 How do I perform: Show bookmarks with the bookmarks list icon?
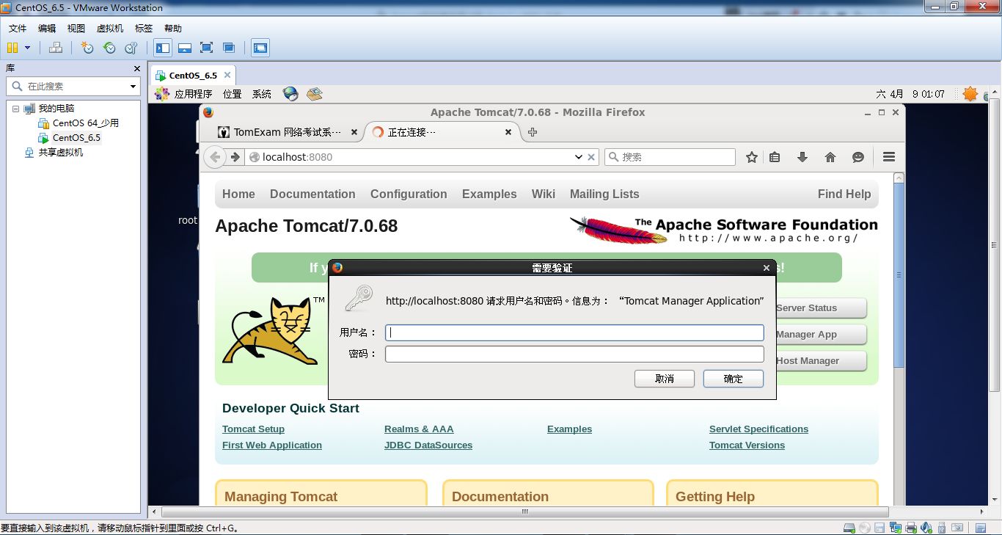(775, 157)
